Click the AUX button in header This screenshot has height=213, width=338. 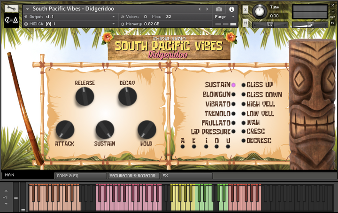(x=333, y=17)
